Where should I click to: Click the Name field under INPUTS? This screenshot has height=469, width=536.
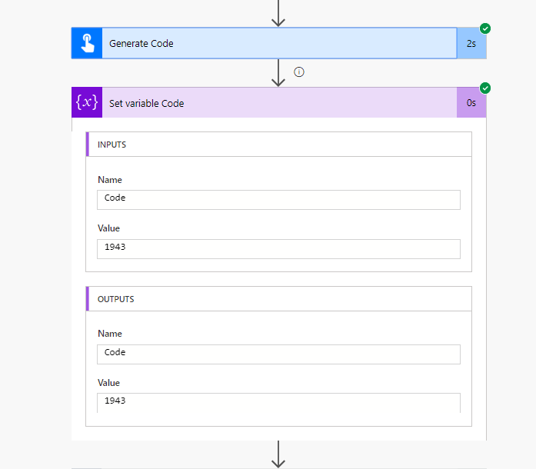click(x=278, y=199)
